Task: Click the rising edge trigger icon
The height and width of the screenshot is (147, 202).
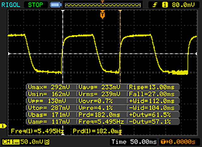Action: pyautogui.click(x=155, y=5)
